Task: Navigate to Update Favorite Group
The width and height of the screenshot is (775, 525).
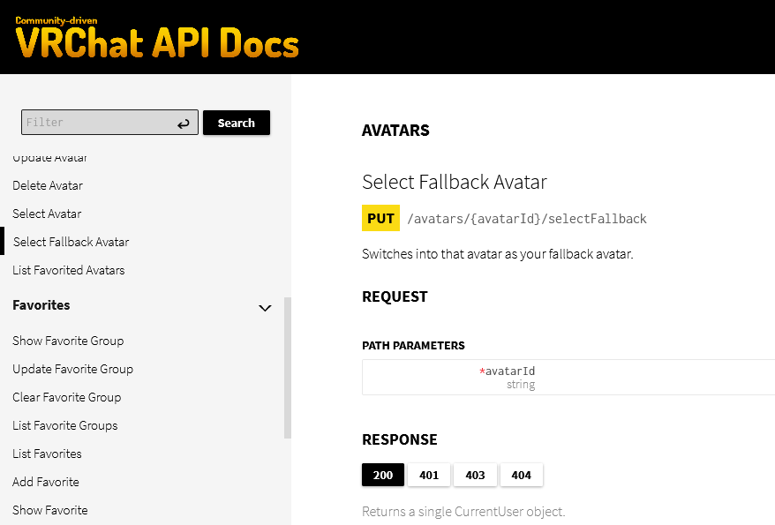Action: (x=72, y=369)
